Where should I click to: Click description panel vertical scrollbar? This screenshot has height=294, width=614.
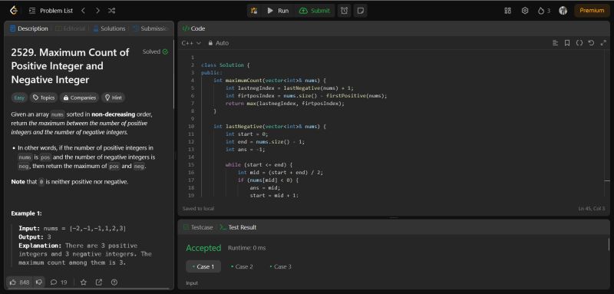[174, 74]
